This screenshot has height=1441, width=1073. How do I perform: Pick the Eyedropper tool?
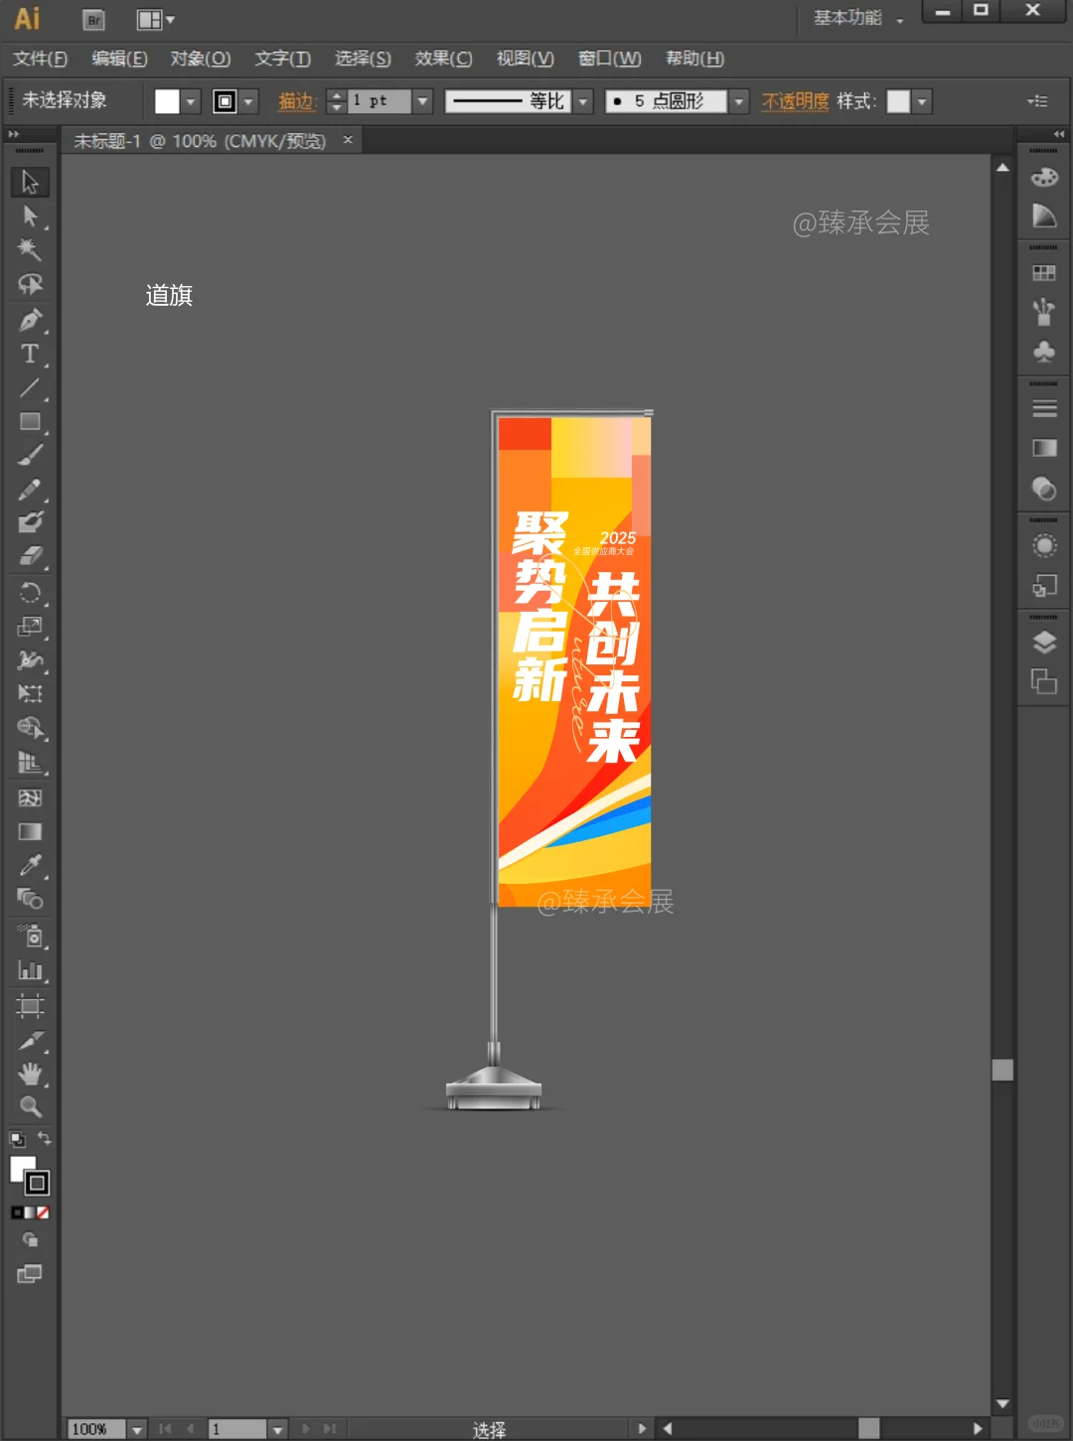coord(30,865)
